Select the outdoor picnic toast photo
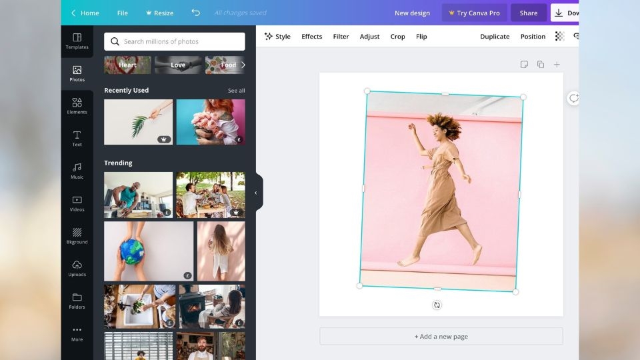640x360 pixels. pyautogui.click(x=211, y=195)
